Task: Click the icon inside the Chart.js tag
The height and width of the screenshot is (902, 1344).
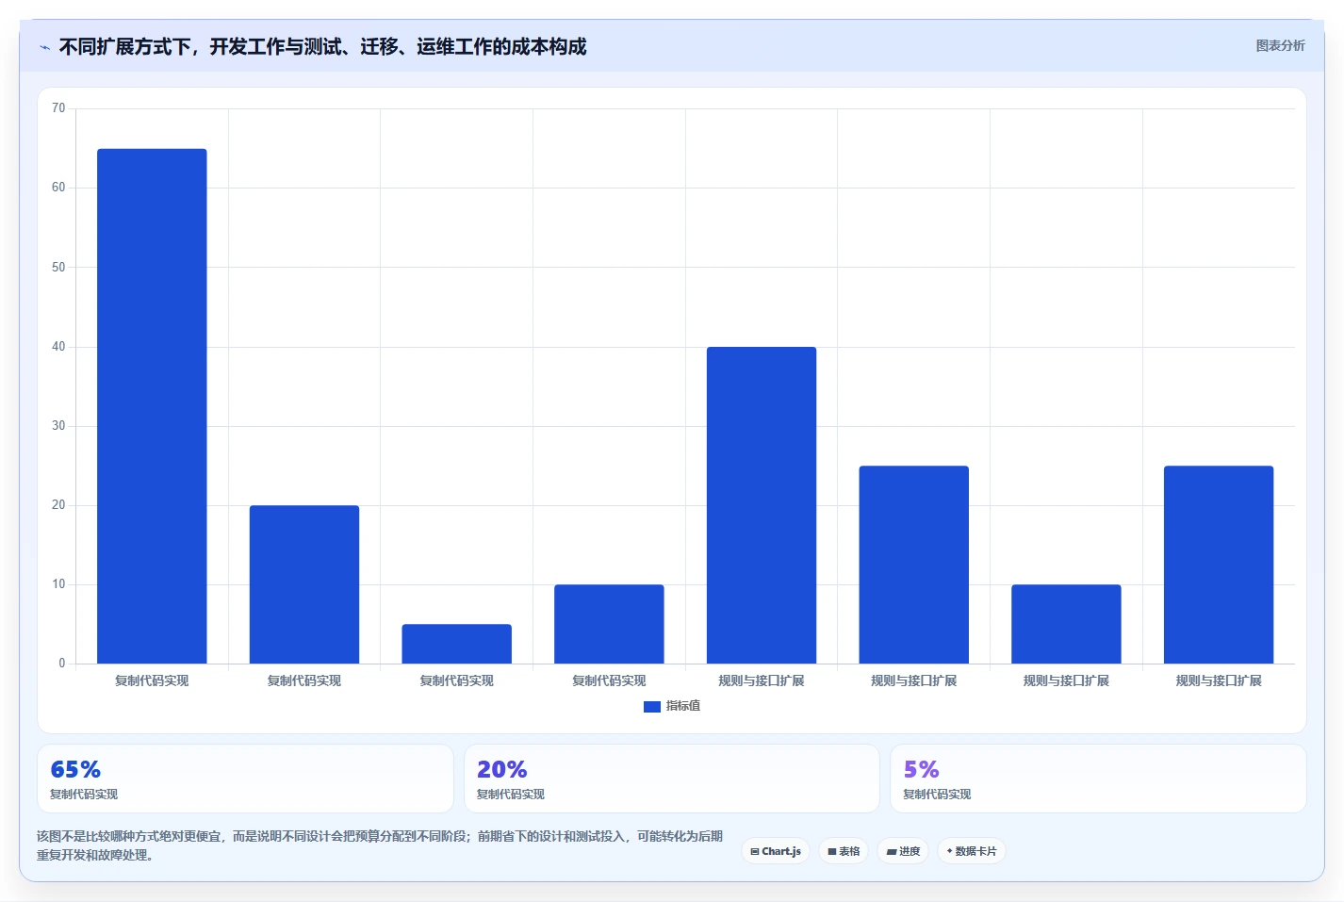Action: pos(755,851)
